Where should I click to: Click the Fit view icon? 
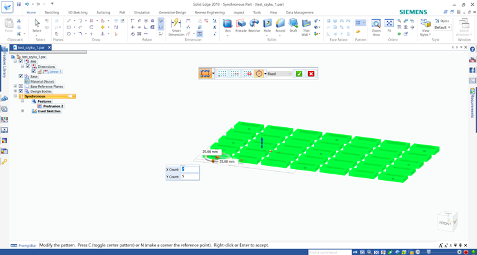tap(389, 26)
